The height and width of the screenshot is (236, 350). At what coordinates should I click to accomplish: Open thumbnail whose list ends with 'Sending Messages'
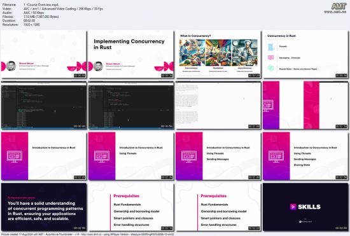pyautogui.click(x=218, y=156)
